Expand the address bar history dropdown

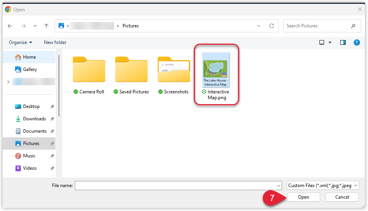coord(259,26)
